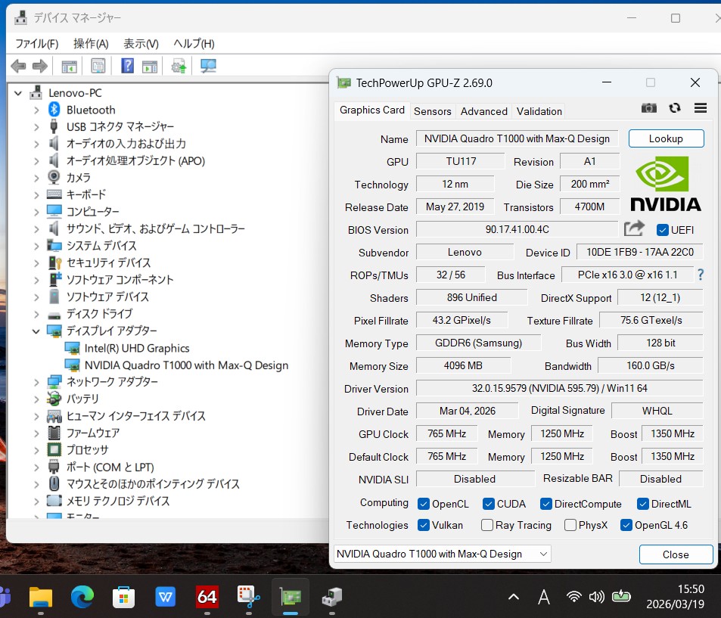Click the help icon in Device Manager toolbar
Screen dimensions: 721x618
[128, 67]
